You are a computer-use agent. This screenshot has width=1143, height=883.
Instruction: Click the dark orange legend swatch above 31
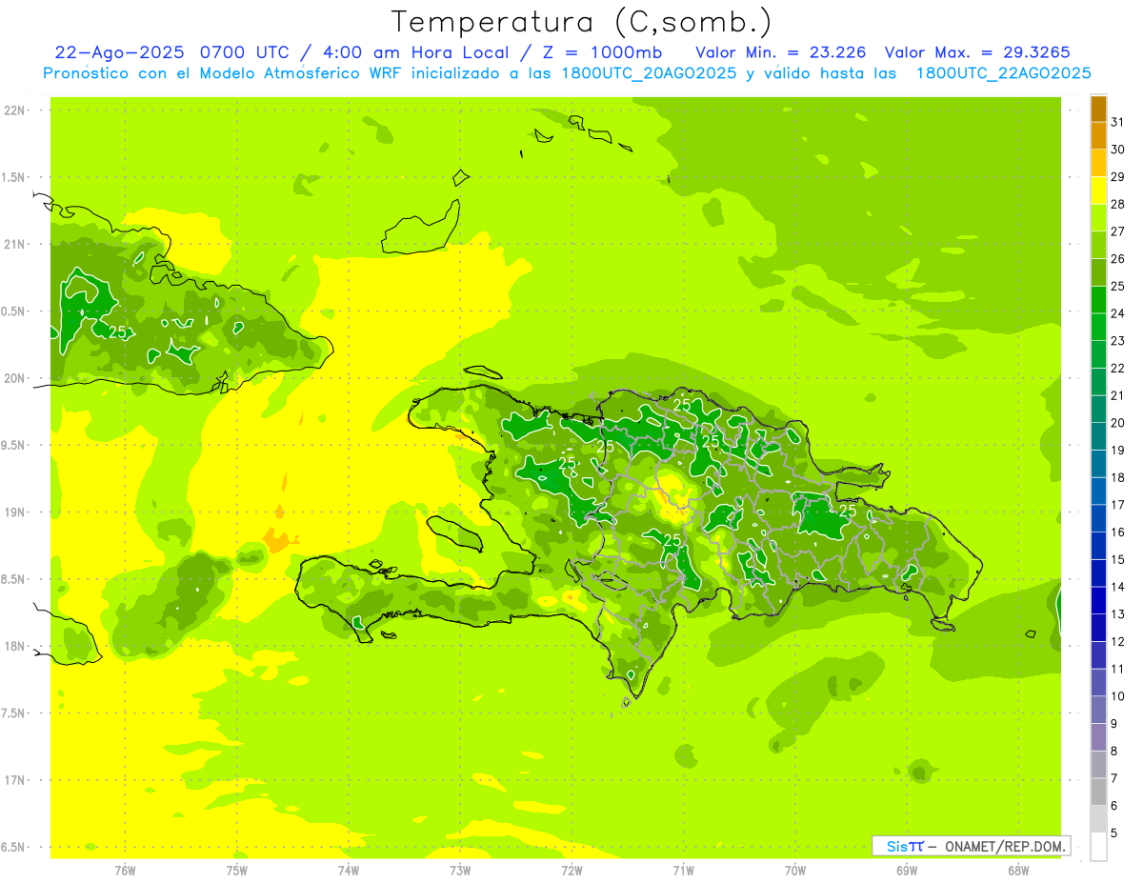(1098, 109)
